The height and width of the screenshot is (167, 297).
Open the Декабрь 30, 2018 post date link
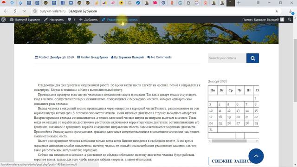[x=62, y=57]
